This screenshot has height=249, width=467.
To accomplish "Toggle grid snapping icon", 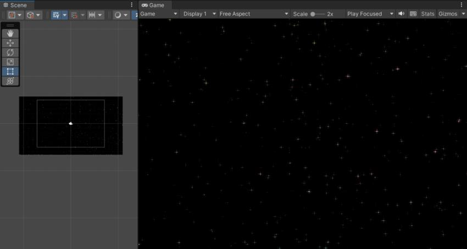I will (x=74, y=15).
